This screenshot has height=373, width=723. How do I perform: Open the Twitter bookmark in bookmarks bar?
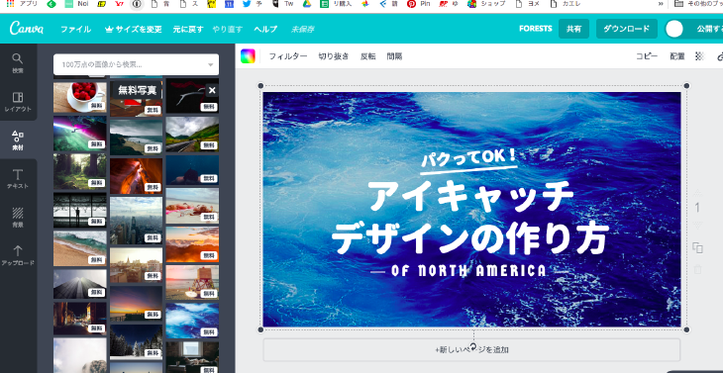[x=247, y=4]
